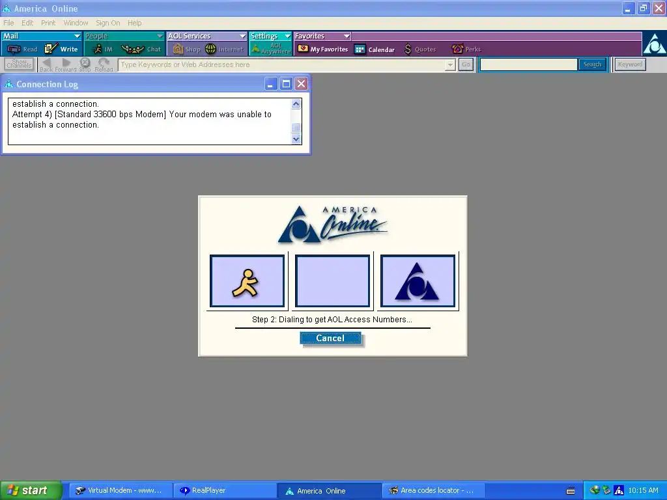Maximize the Connection Log window
Image resolution: width=667 pixels, height=500 pixels.
pos(286,84)
